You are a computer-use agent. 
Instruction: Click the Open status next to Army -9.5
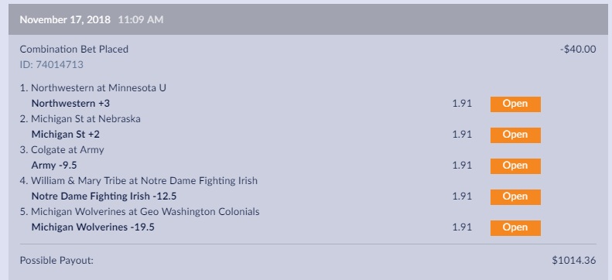point(515,166)
